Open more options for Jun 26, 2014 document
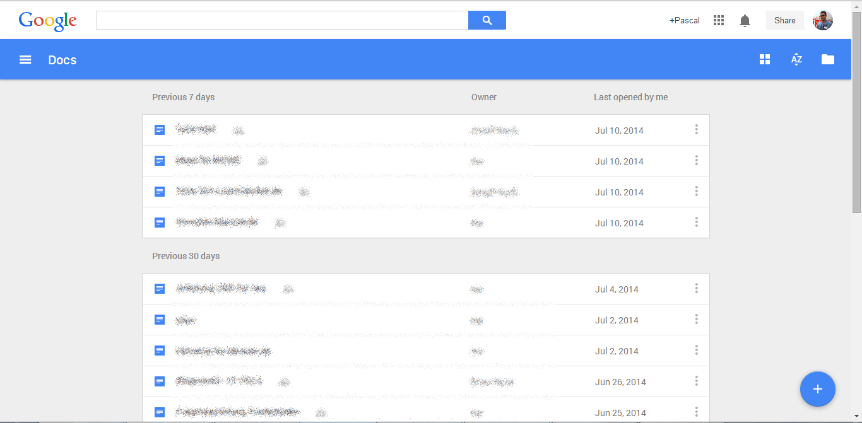The width and height of the screenshot is (862, 423). [696, 381]
